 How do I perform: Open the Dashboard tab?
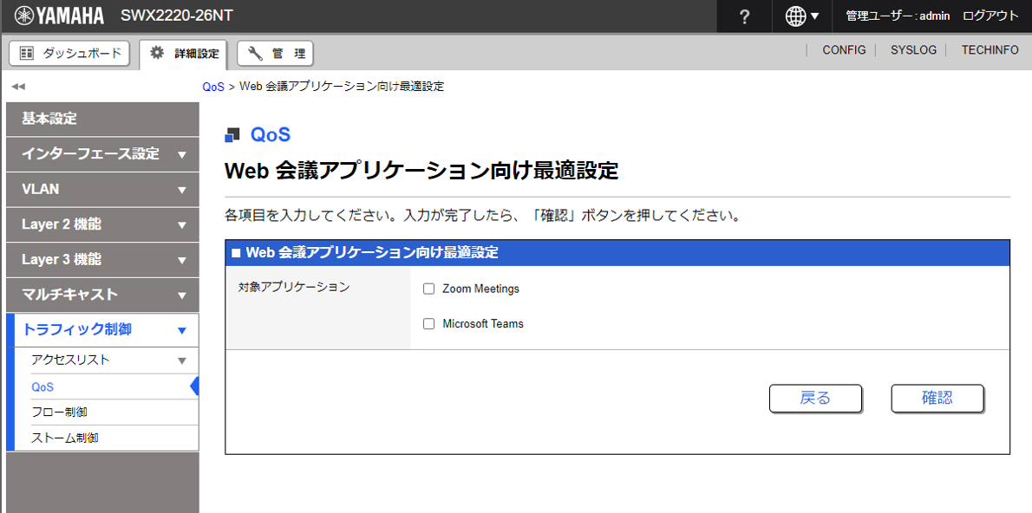coord(69,54)
